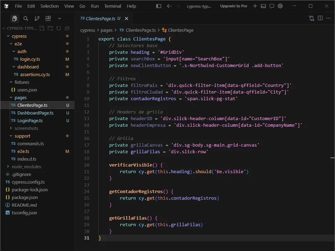Go back with the left arrow
Viewport: 335px width, 251px height.
tap(169, 6)
